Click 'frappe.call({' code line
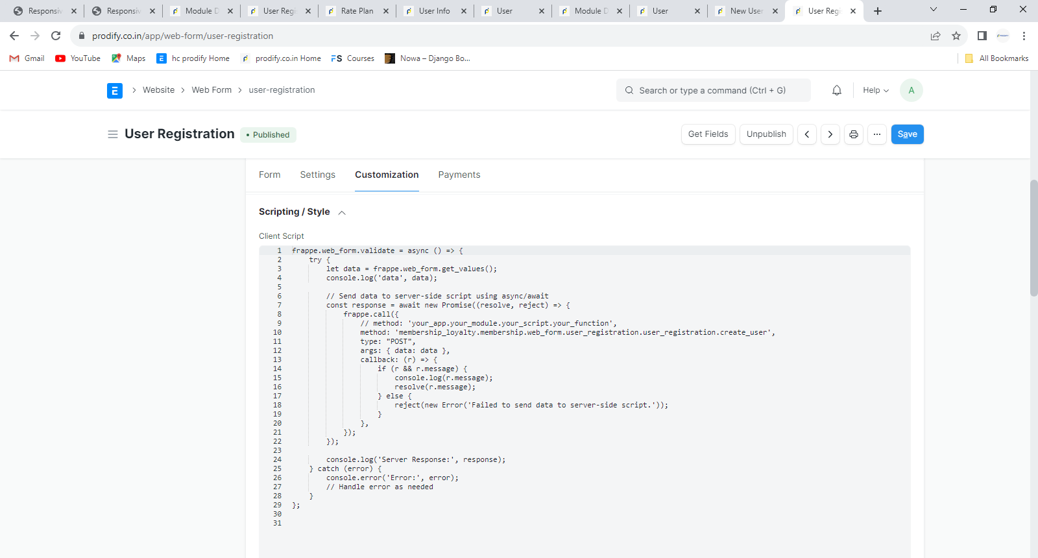The height and width of the screenshot is (558, 1038). pyautogui.click(x=371, y=314)
